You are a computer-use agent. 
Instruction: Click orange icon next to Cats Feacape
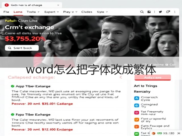pos(136,127)
